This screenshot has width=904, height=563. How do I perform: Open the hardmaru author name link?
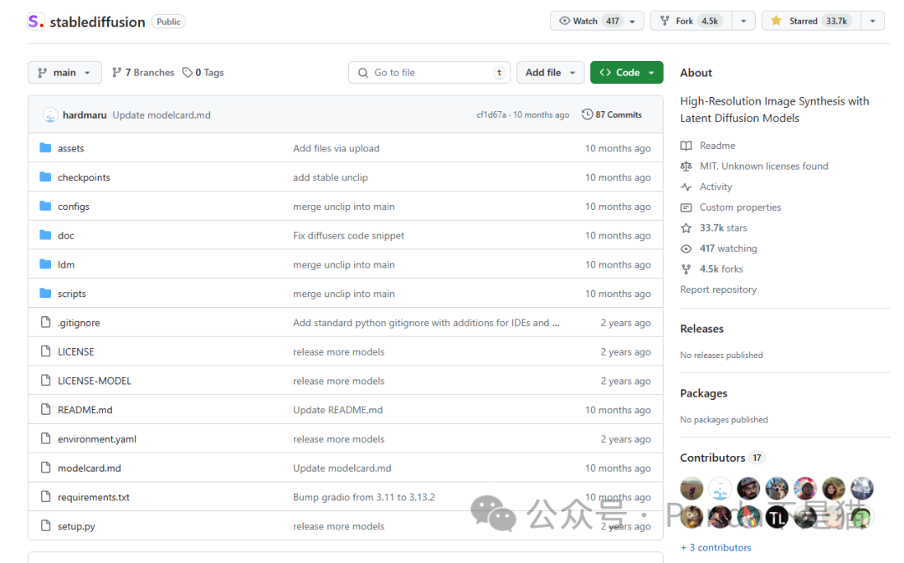[85, 115]
